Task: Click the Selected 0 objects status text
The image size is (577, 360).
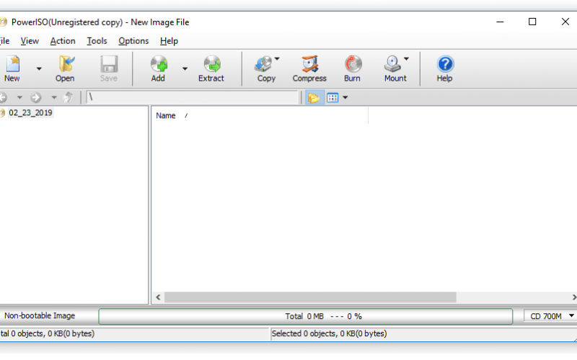Action: pos(330,333)
